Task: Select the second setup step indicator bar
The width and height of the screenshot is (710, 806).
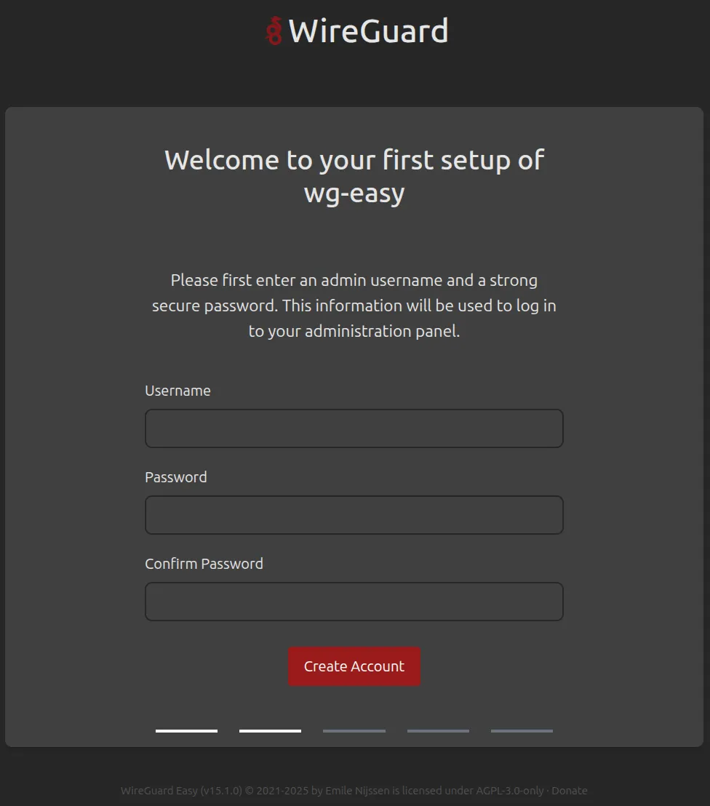Action: 270,730
